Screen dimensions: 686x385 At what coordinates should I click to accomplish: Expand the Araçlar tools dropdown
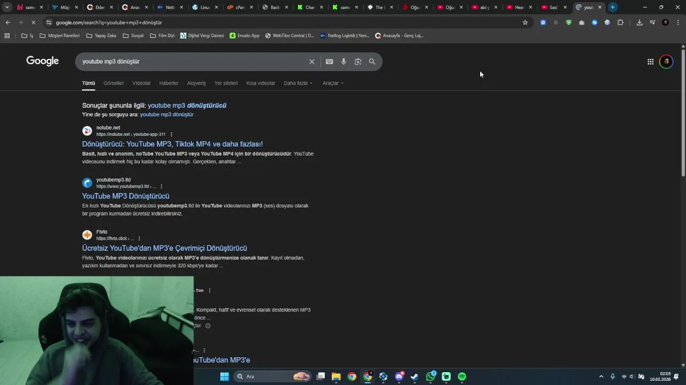click(x=333, y=83)
